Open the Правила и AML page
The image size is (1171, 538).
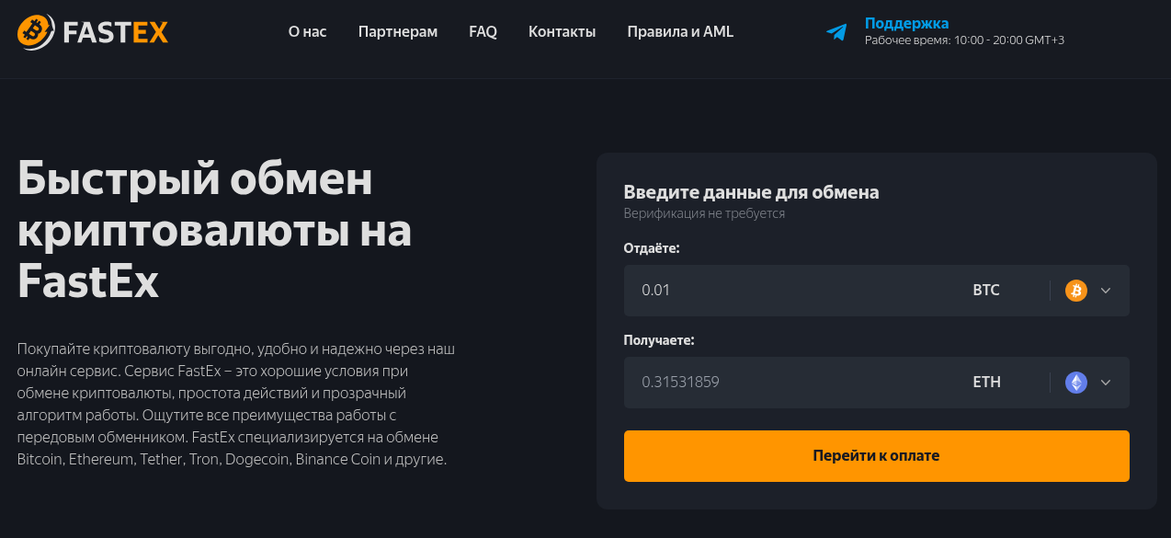(x=680, y=32)
